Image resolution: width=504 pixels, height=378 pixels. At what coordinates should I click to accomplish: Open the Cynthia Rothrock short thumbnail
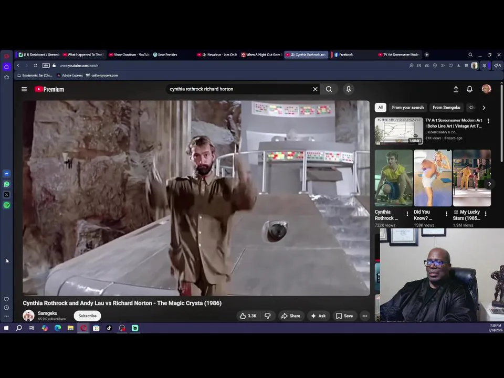[x=393, y=178]
